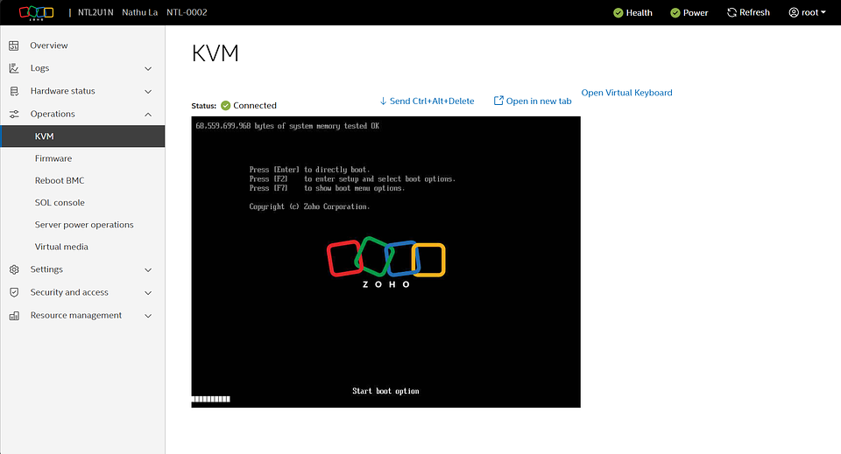Click 'Press [Enter] to directly boot' line
Image resolution: width=841 pixels, height=454 pixels.
tap(309, 170)
